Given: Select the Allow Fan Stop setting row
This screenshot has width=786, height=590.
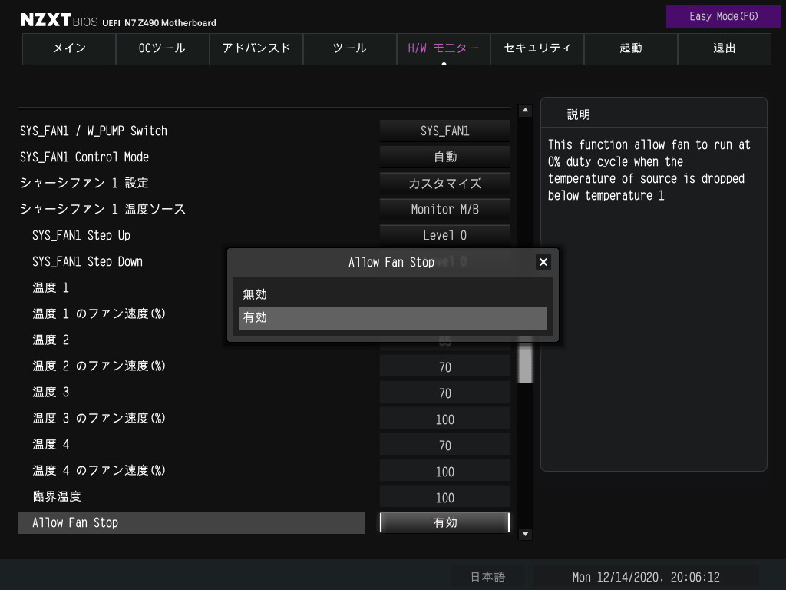Looking at the screenshot, I should pos(191,522).
